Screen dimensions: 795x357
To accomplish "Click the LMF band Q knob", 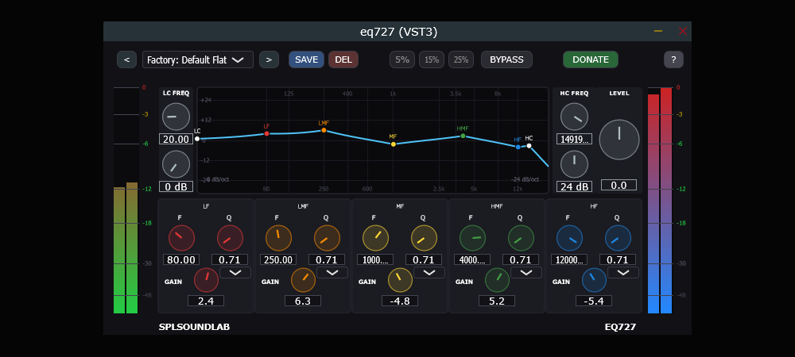I will [327, 238].
